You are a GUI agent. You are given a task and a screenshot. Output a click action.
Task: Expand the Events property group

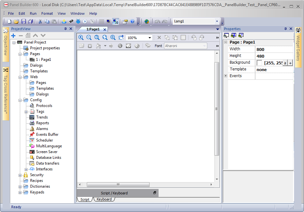(226, 76)
